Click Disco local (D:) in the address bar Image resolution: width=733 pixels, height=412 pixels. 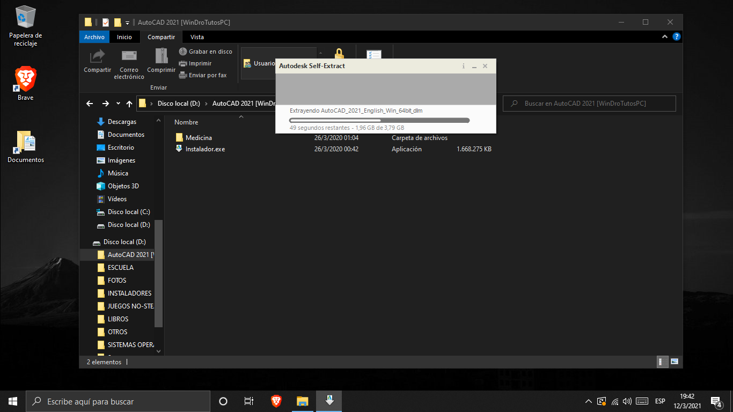point(179,104)
